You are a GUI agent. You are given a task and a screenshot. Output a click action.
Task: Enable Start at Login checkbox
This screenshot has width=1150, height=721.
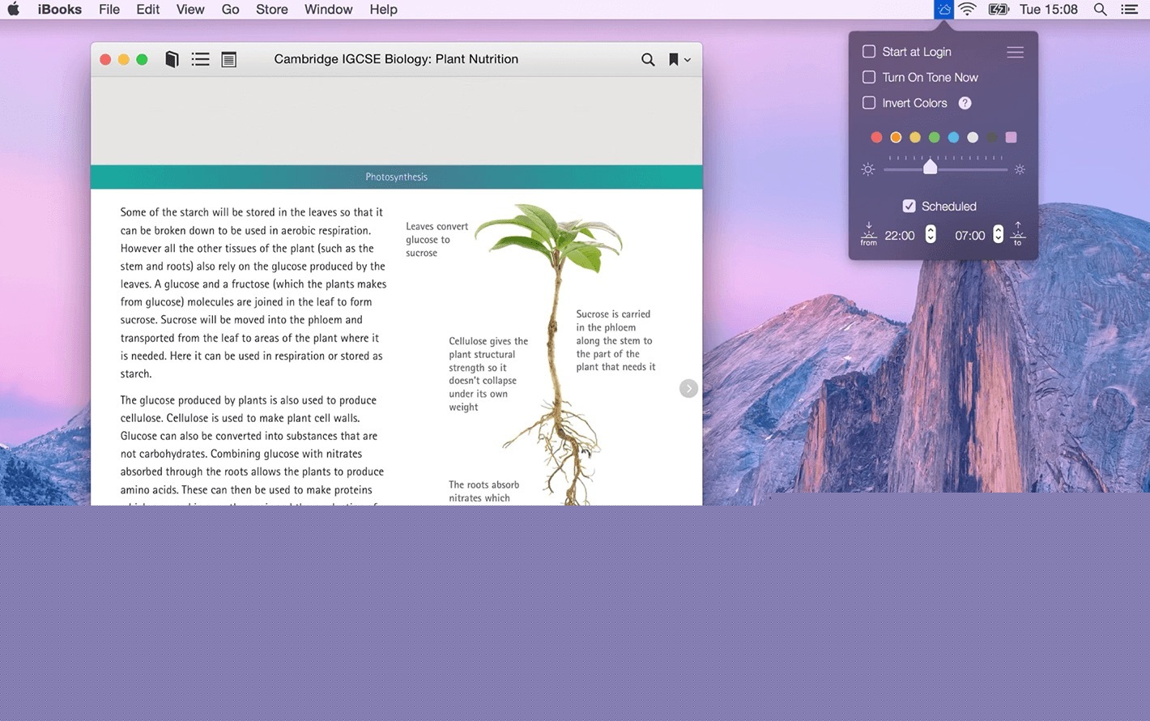coord(869,52)
